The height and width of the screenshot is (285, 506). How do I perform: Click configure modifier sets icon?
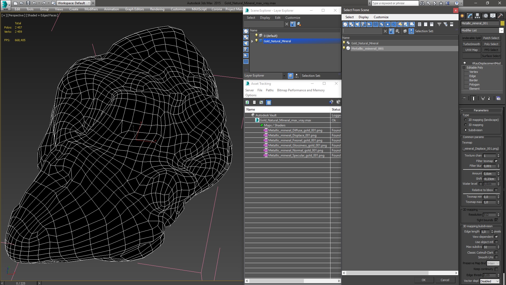499,98
